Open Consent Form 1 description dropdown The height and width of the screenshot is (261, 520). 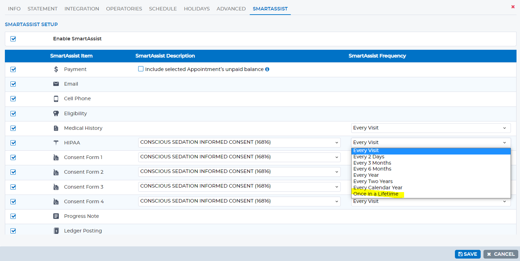[x=239, y=157]
